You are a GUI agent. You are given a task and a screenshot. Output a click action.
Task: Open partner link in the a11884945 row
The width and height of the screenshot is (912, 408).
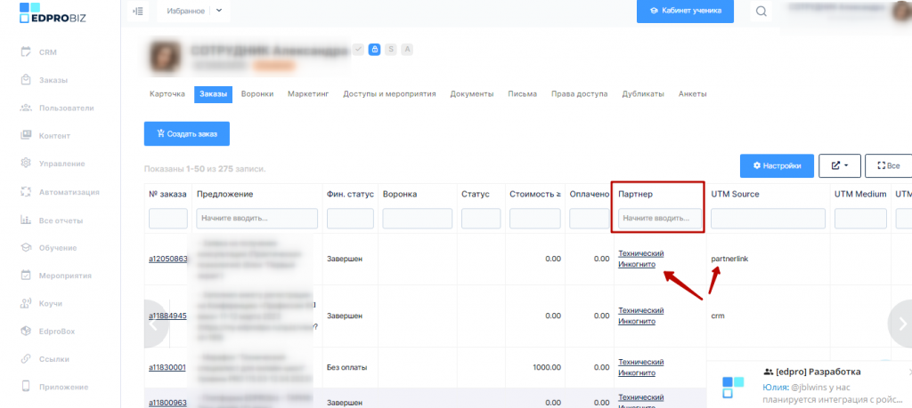pos(640,316)
